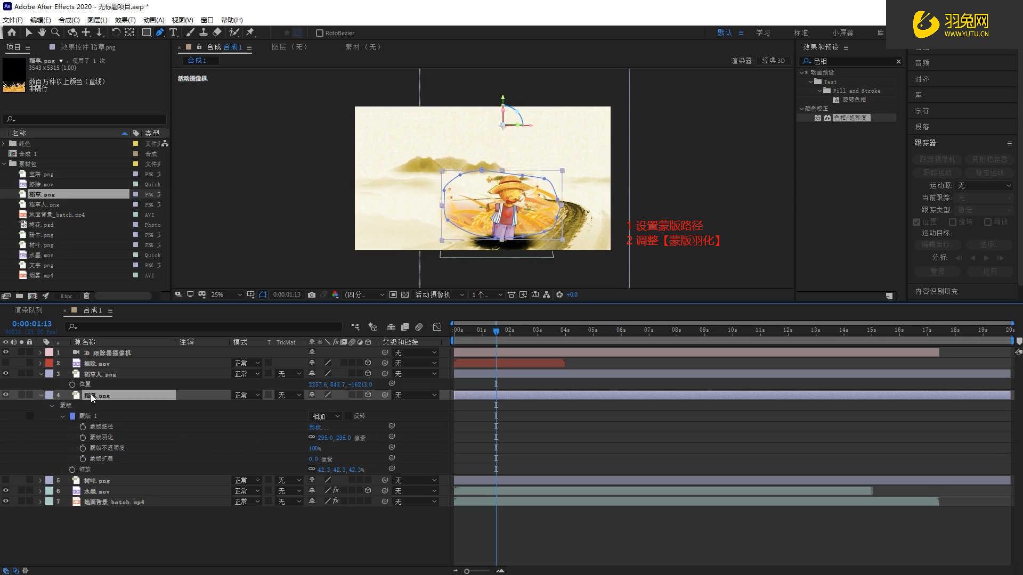Viewport: 1023px width, 575px height.
Task: Select the Puppet Pin tool
Action: (250, 32)
